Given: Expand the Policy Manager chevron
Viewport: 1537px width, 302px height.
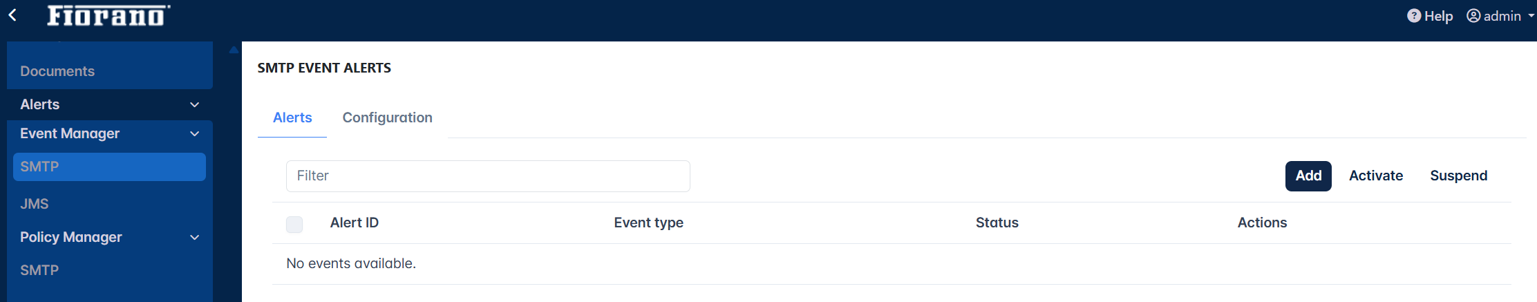Looking at the screenshot, I should 195,238.
